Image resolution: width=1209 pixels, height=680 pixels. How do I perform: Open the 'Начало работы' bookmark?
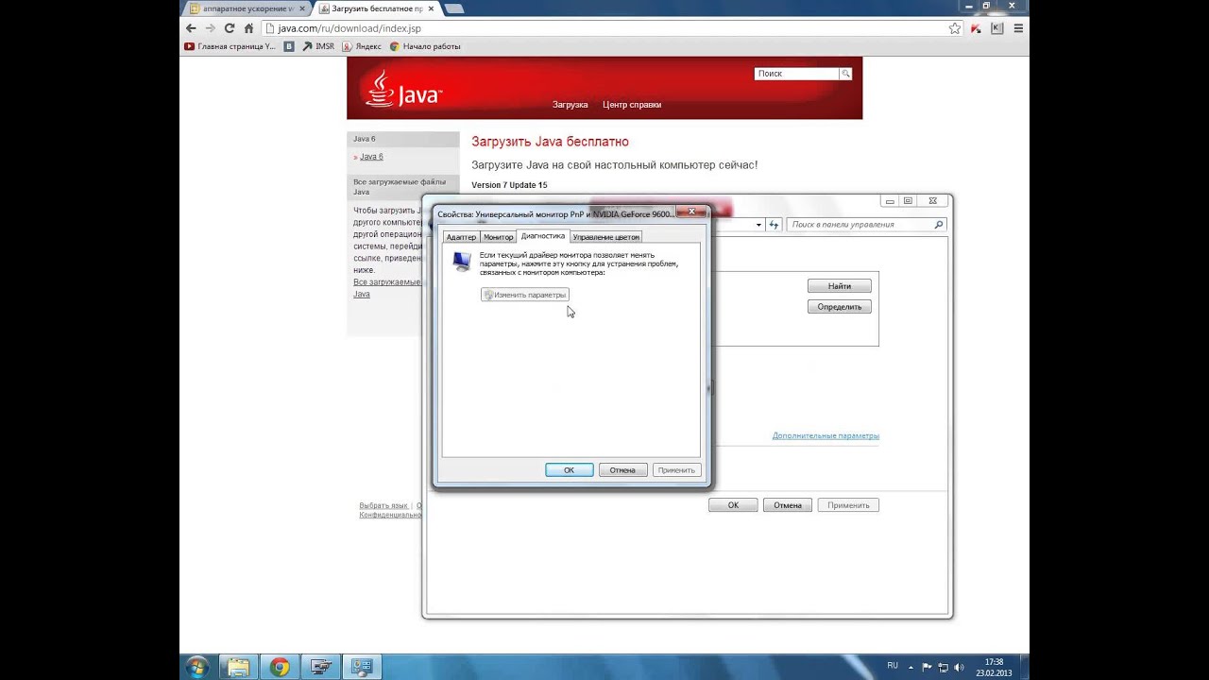[x=425, y=46]
